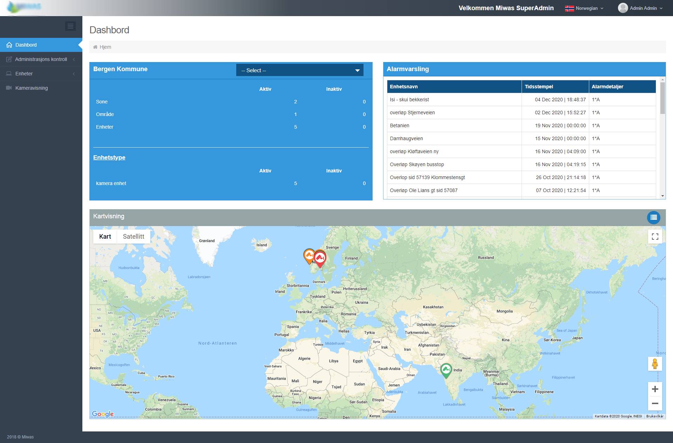Open the Admin Admin user menu
The image size is (673, 443).
[640, 8]
